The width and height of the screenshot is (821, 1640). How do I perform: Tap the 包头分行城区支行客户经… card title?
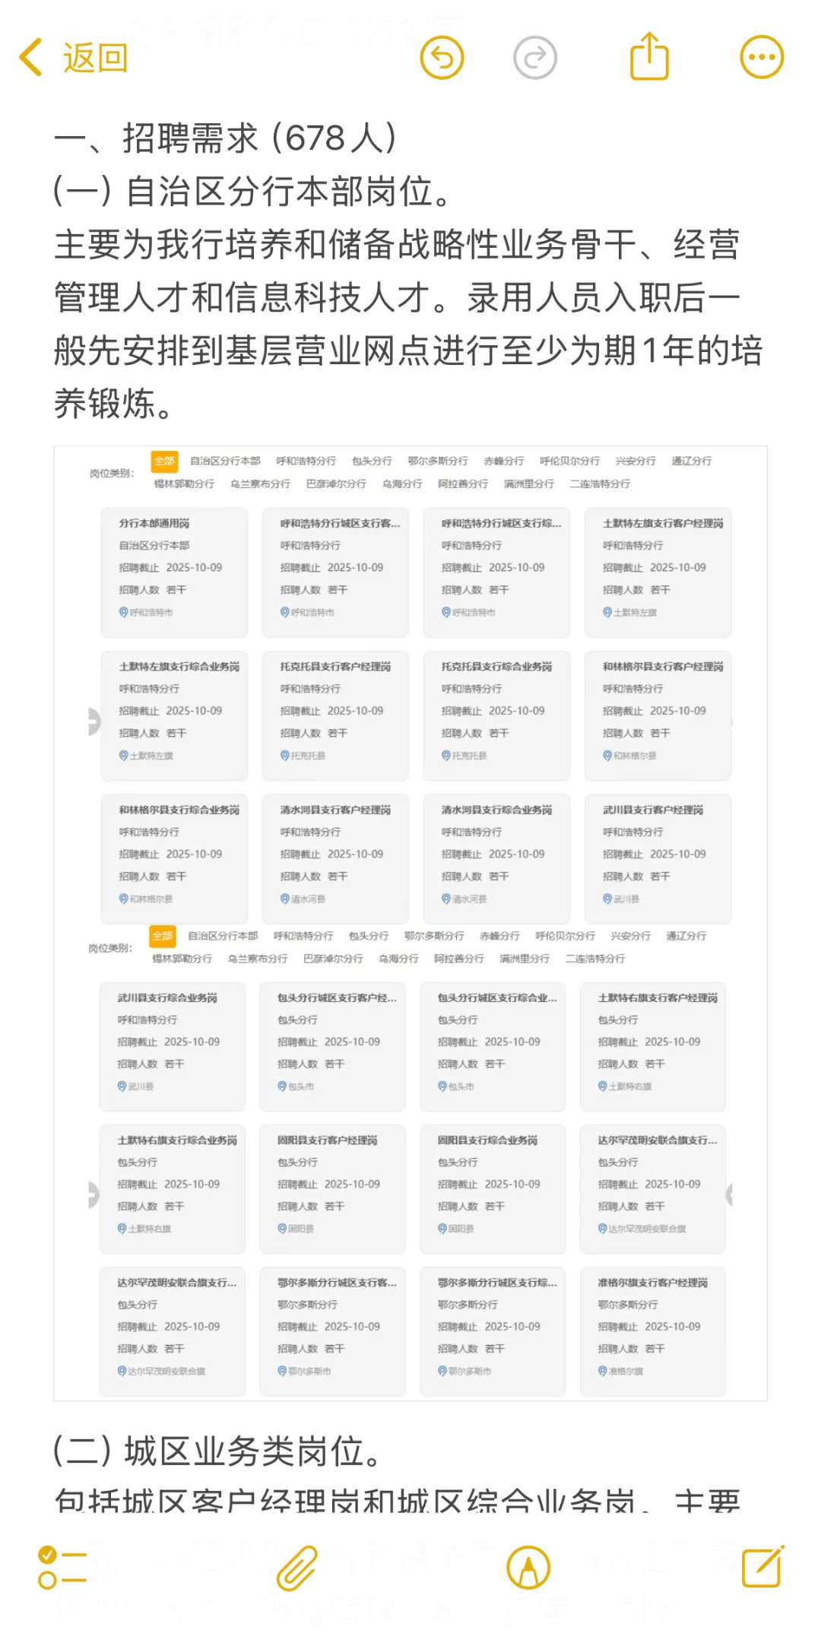tap(337, 998)
